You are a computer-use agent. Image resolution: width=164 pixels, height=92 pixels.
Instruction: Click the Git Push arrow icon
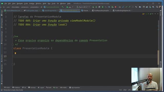[129, 7]
